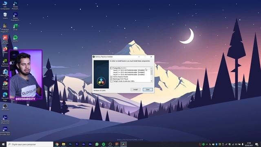The height and width of the screenshot is (147, 261).
Task: Click the DaVinci Resolve logo banner image
Action: [x=101, y=74]
